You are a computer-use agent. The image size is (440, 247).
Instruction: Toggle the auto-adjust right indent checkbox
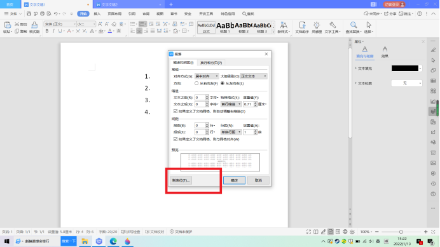coord(175,111)
